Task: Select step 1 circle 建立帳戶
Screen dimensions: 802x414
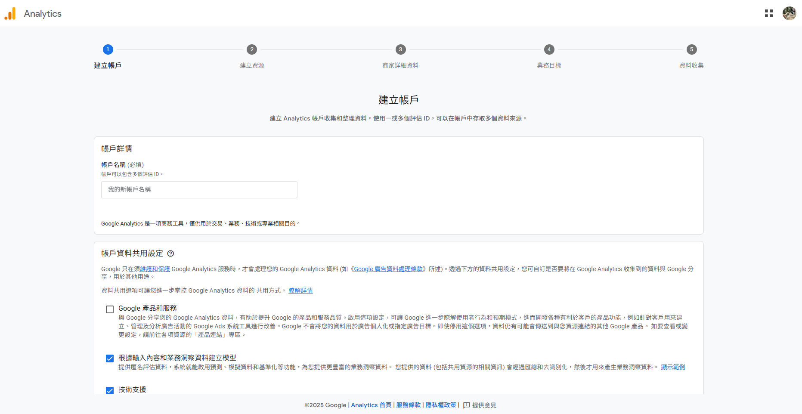Action: [108, 49]
